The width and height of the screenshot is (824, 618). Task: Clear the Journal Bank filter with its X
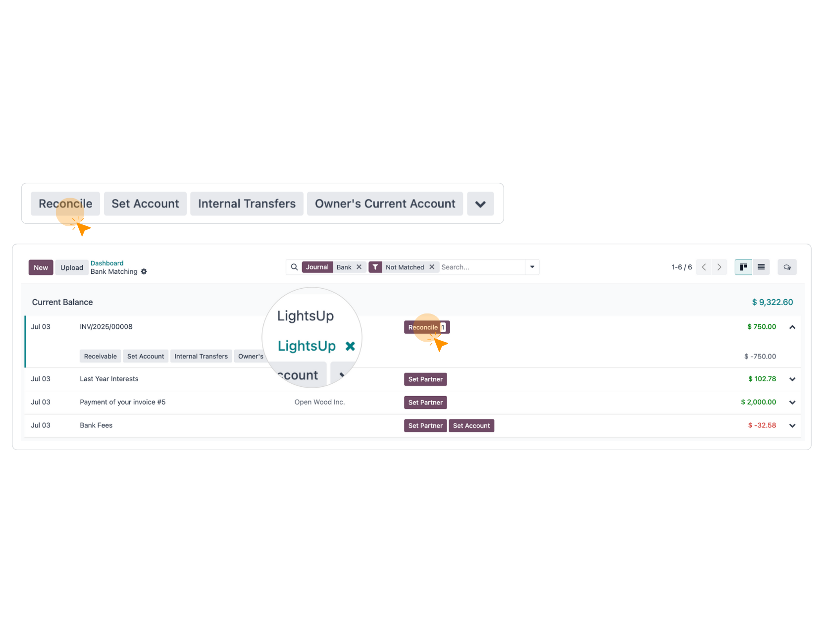pos(359,267)
